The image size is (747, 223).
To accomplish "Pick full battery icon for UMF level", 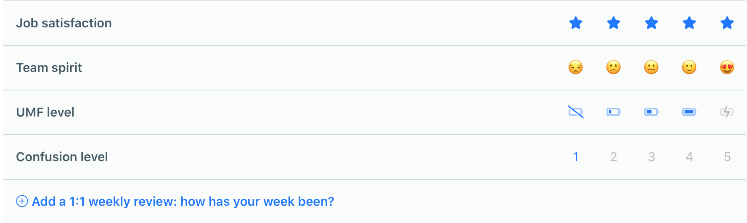I will (x=689, y=112).
